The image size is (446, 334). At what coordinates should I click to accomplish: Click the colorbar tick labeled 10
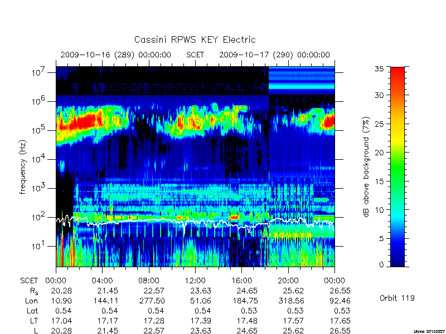379,210
